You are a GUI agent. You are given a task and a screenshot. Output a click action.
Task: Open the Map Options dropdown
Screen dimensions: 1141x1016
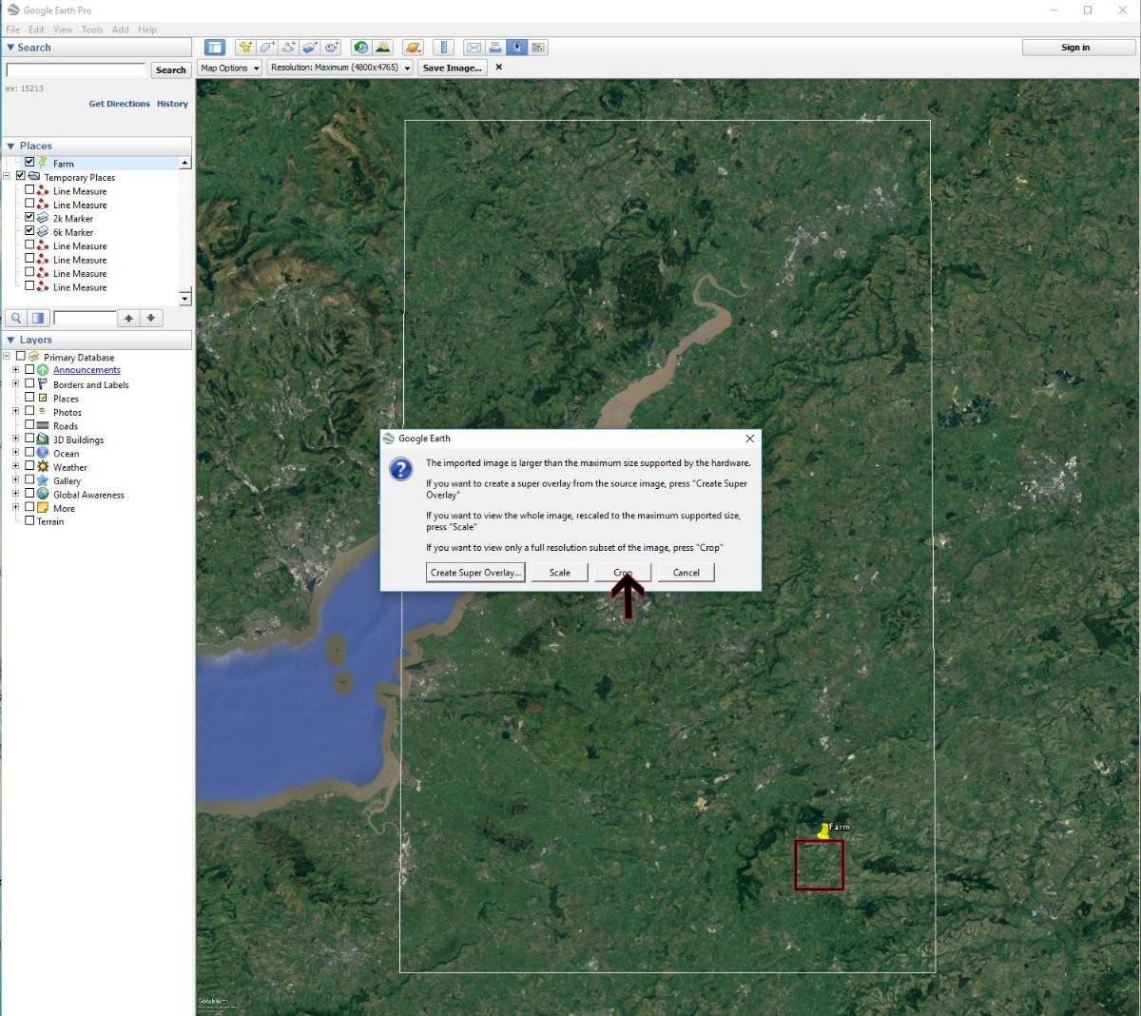pos(229,68)
